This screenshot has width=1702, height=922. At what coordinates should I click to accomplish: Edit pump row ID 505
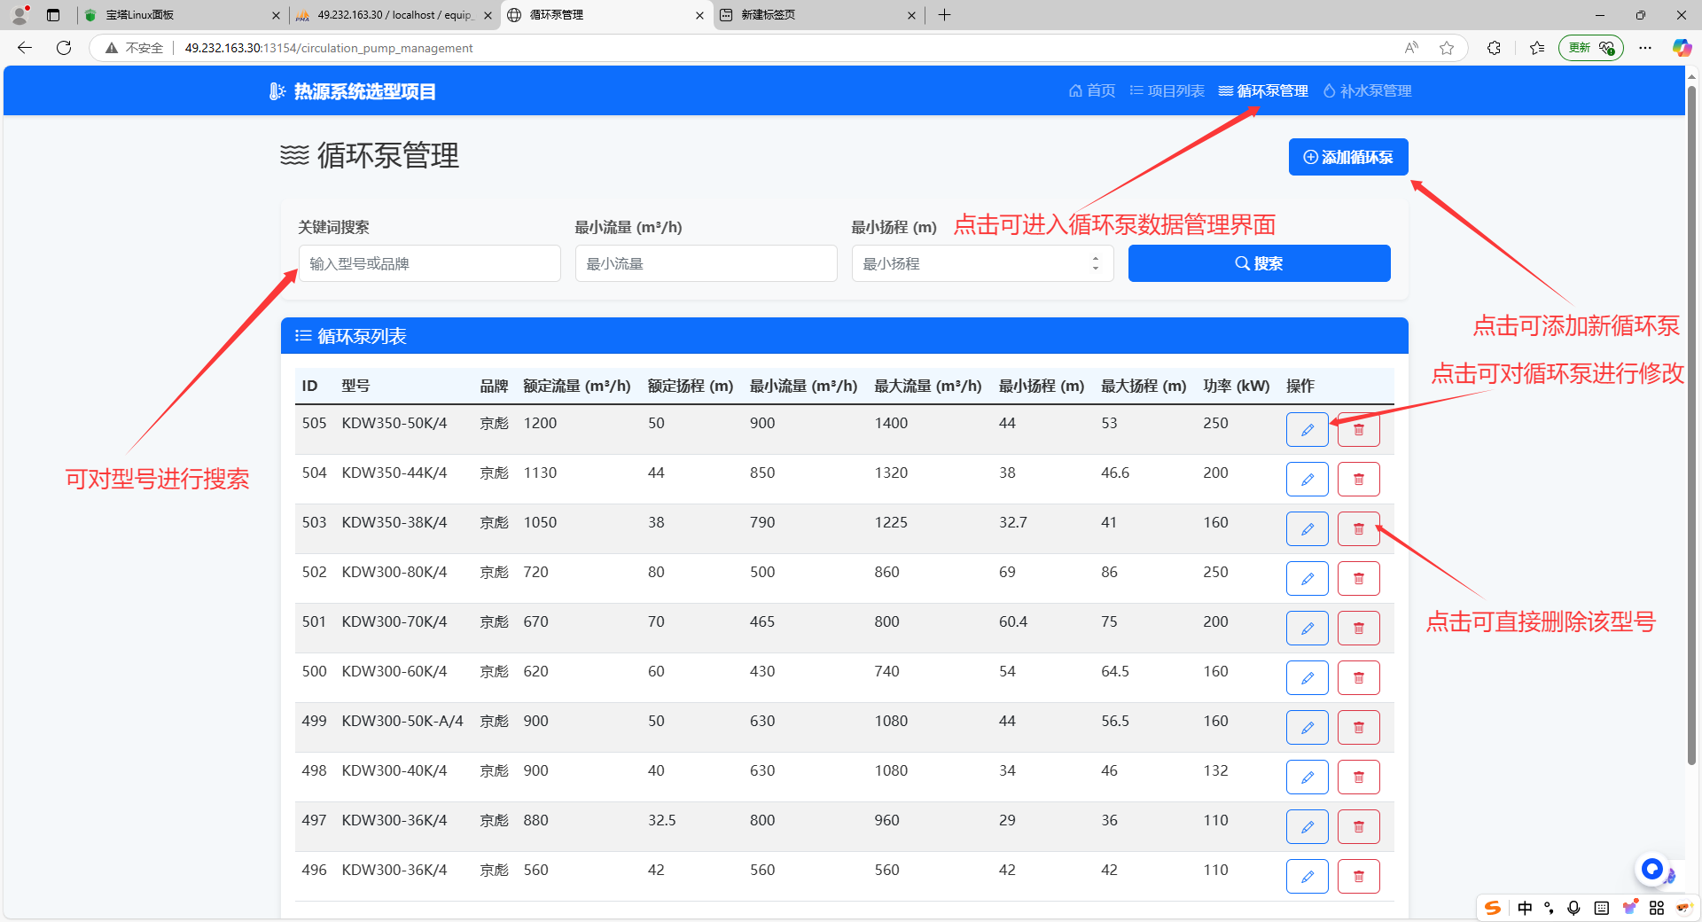(x=1307, y=430)
